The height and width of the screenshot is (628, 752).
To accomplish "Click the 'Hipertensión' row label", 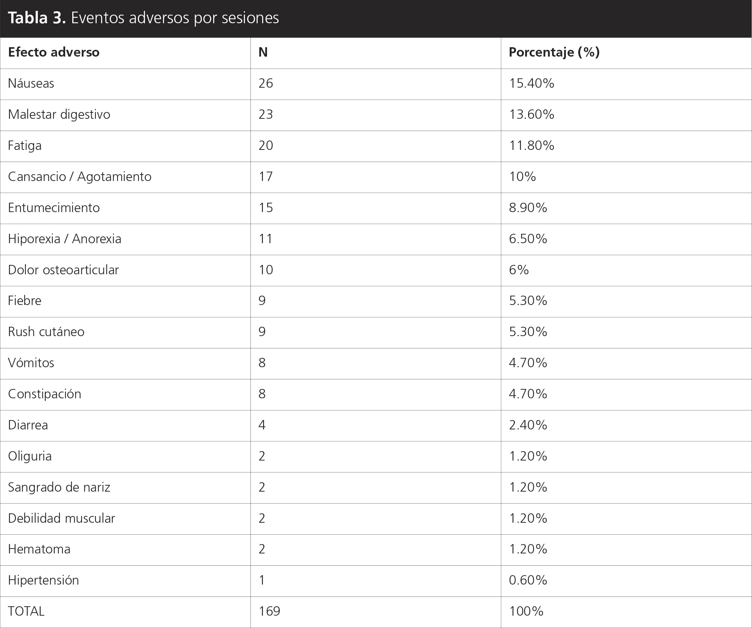I will pyautogui.click(x=43, y=580).
